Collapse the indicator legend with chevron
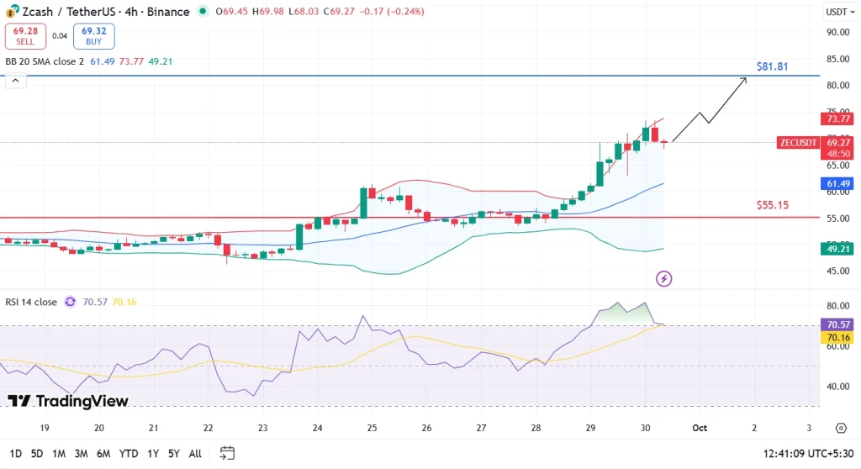The width and height of the screenshot is (861, 469). tap(13, 81)
